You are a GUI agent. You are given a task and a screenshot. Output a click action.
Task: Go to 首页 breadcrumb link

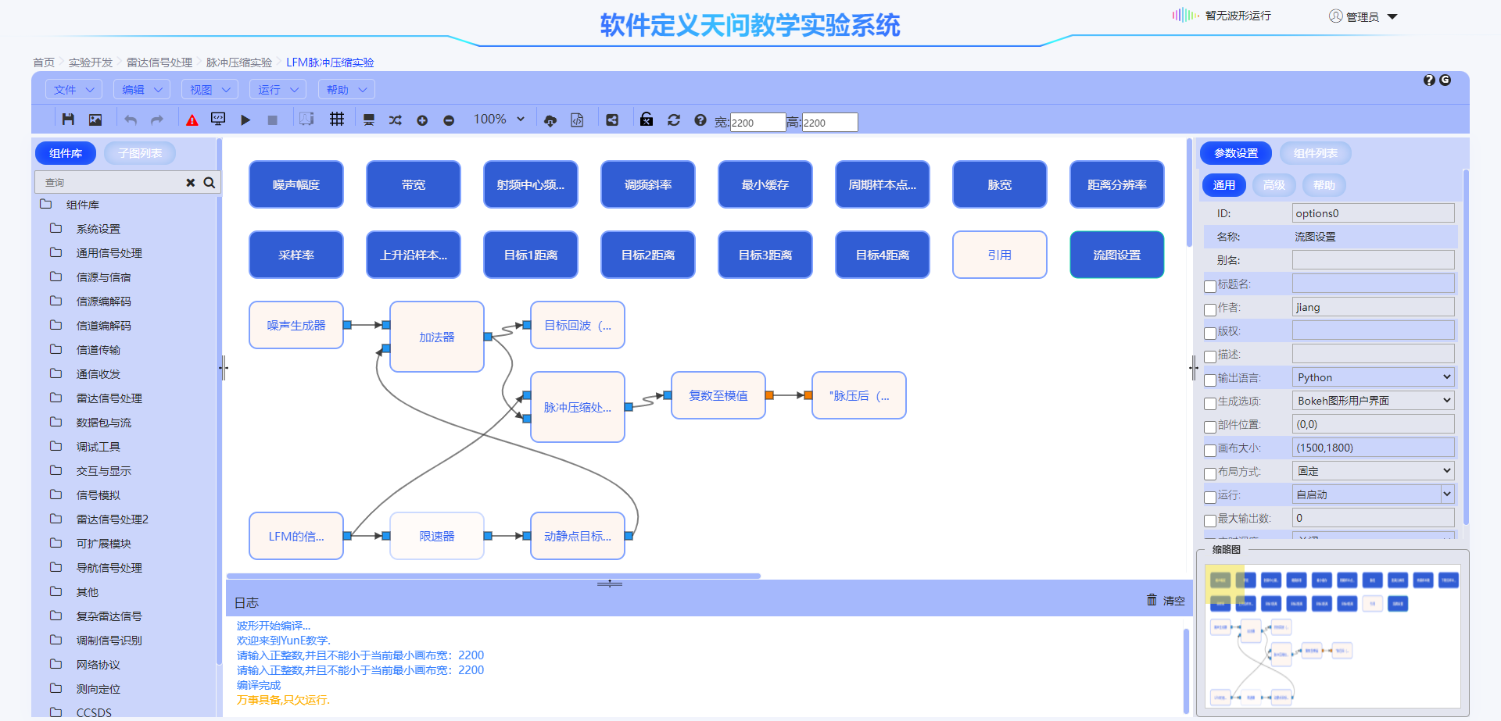pyautogui.click(x=44, y=62)
